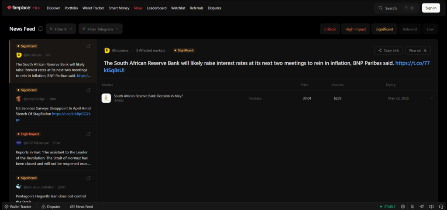Click the 3 Affected markets label
447x210 pixels.
coord(151,51)
